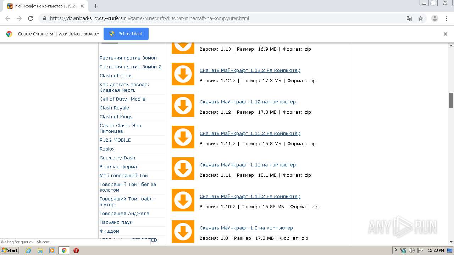
Task: Go to the Clash of Clans sidebar link
Action: (116, 75)
